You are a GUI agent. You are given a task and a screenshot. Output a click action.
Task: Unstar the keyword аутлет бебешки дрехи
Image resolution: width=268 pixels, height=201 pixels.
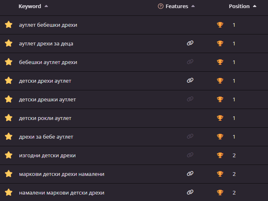(9, 25)
